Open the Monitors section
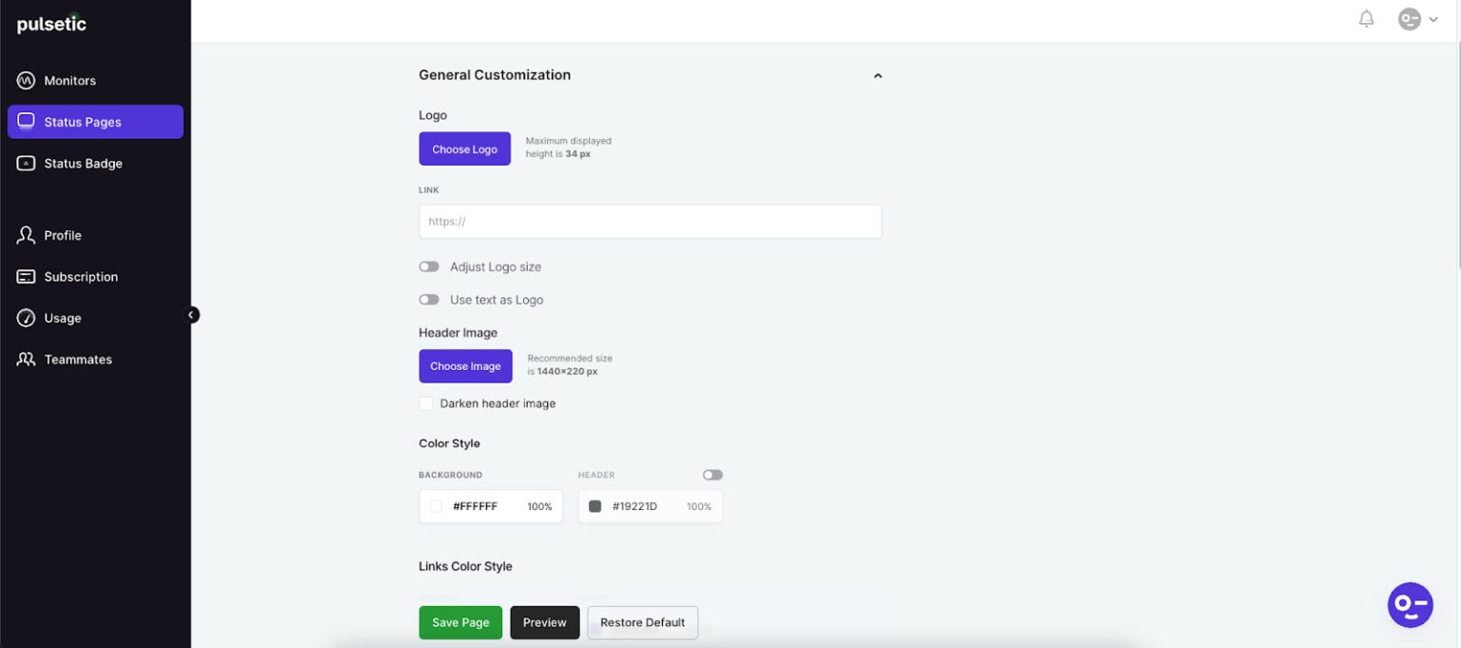 [x=69, y=80]
